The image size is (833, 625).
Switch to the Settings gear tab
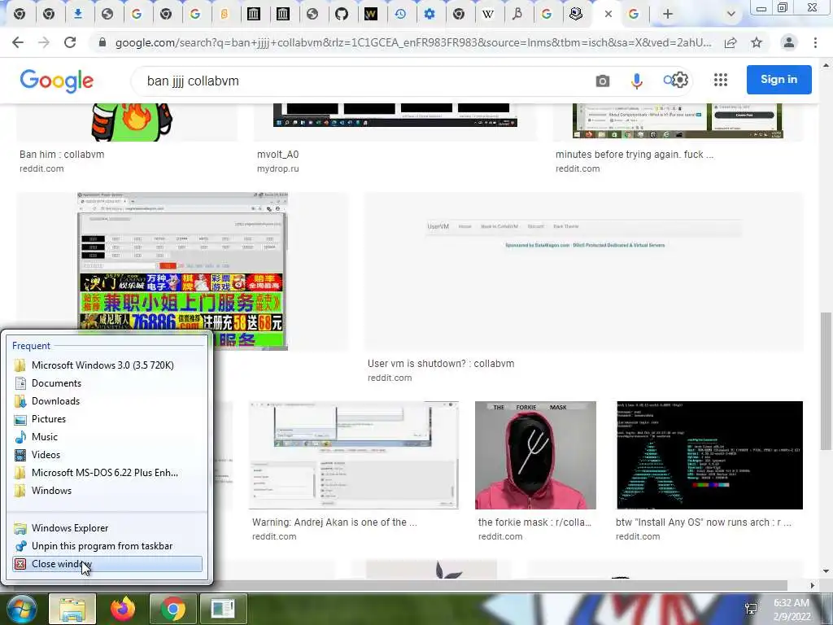click(430, 14)
